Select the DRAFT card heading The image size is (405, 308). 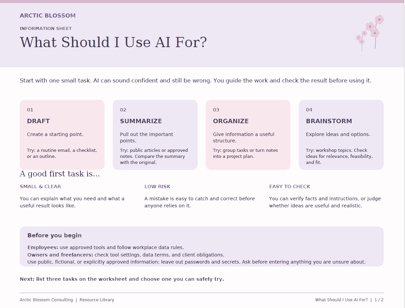coord(38,121)
